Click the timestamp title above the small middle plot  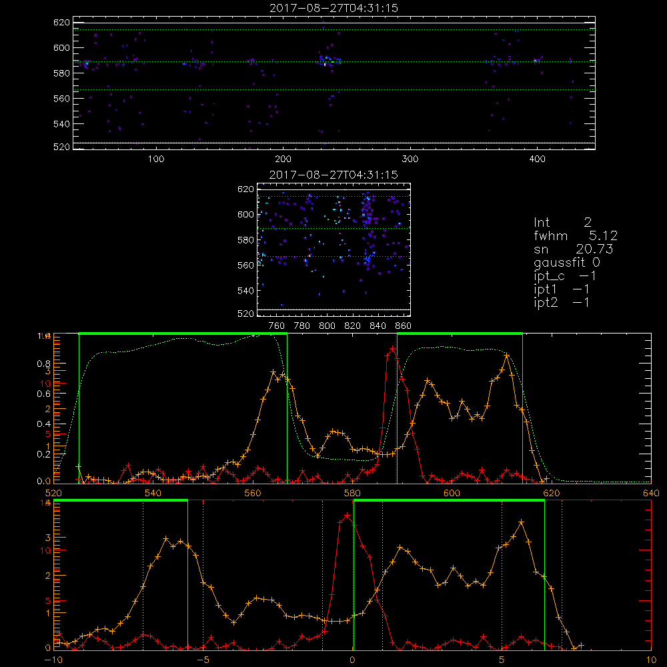point(333,175)
